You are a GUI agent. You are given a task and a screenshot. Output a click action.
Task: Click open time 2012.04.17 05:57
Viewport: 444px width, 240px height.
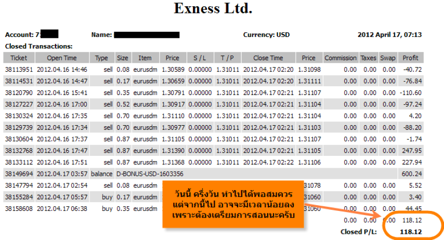(x=62, y=197)
